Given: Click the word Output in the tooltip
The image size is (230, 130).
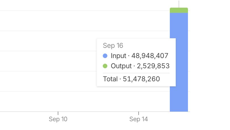Looking at the screenshot, I should (121, 66).
